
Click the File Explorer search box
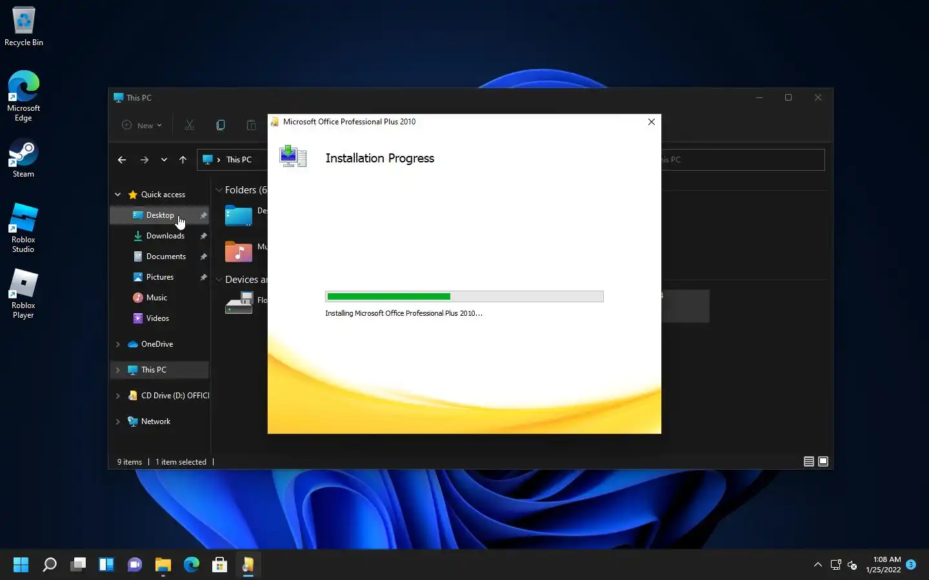[742, 160]
